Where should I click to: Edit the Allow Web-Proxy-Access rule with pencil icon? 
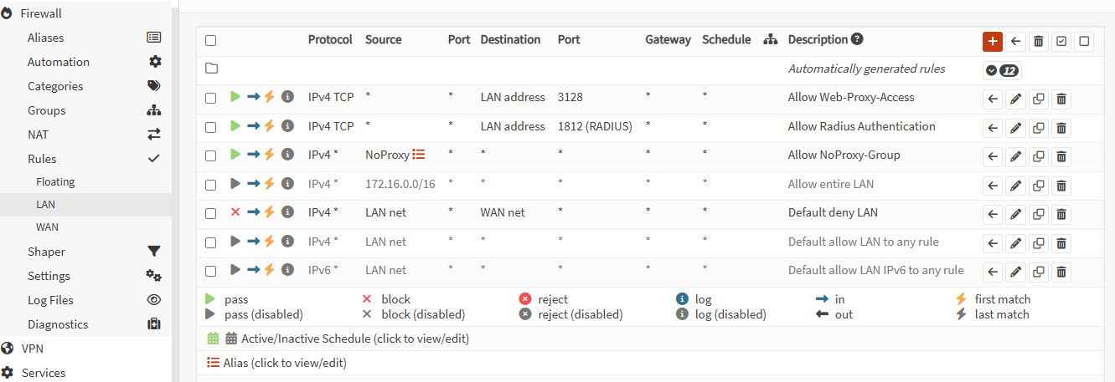pos(1015,99)
